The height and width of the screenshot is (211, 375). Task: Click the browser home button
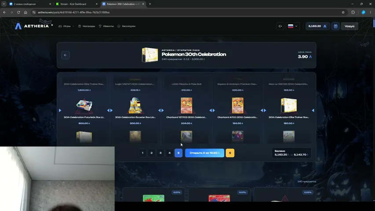pyautogui.click(x=25, y=12)
